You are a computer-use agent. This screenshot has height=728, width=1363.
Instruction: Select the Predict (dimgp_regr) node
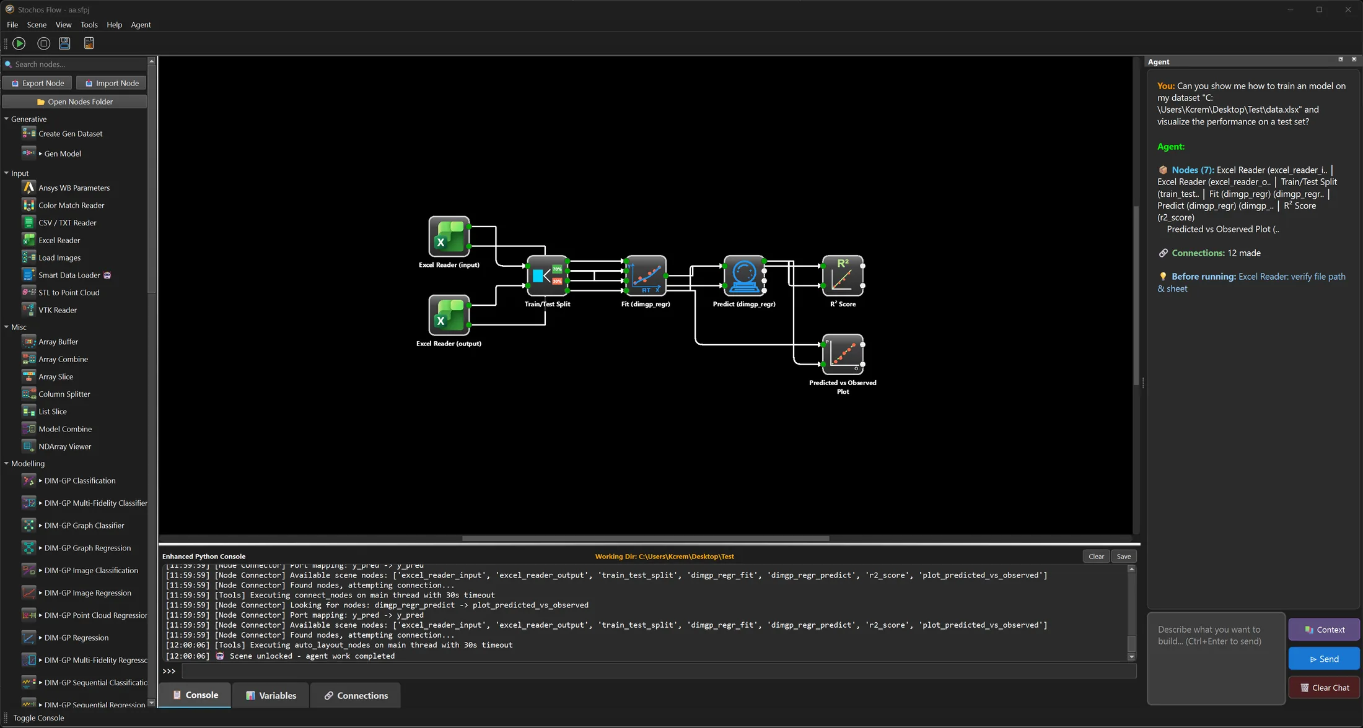pyautogui.click(x=744, y=275)
